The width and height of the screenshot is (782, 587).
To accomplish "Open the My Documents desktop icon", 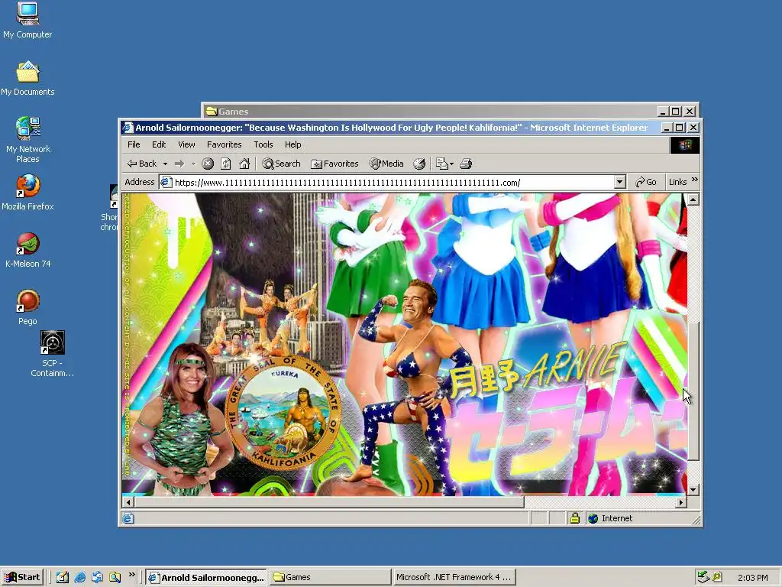I will [x=27, y=79].
